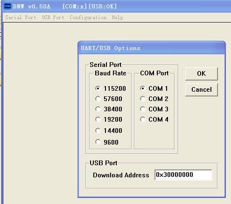Click the DNW v0.50A main title bar
231x204 pixels.
[116, 6]
